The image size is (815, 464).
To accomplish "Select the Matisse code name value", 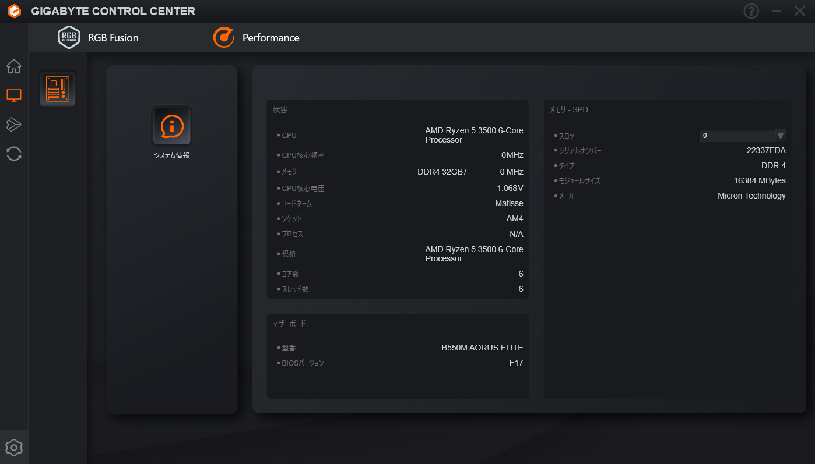I will (x=509, y=203).
